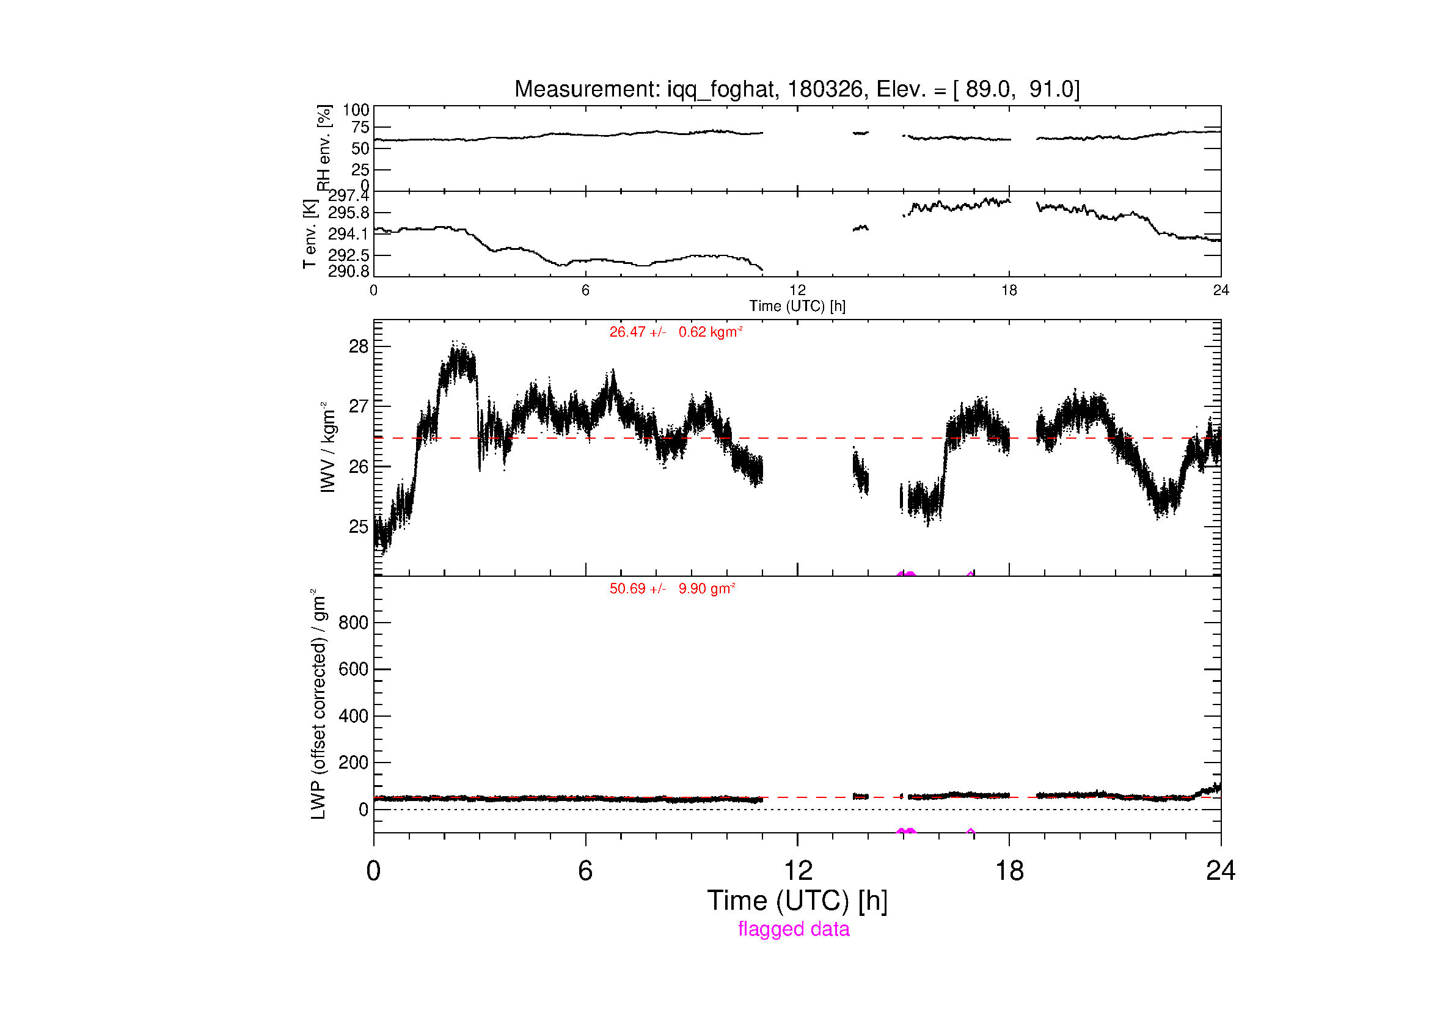Click the flagged data marker near 17 h in LWP panel
Image resolution: width=1429 pixels, height=1010 pixels.
pyautogui.click(x=970, y=832)
